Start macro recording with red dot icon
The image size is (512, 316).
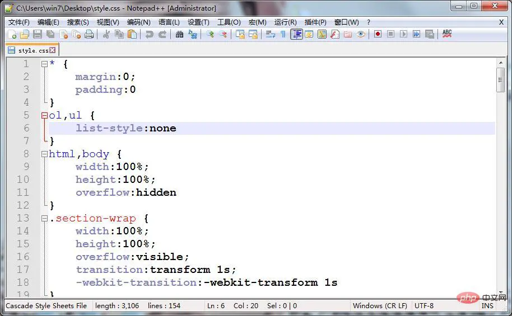pos(378,35)
